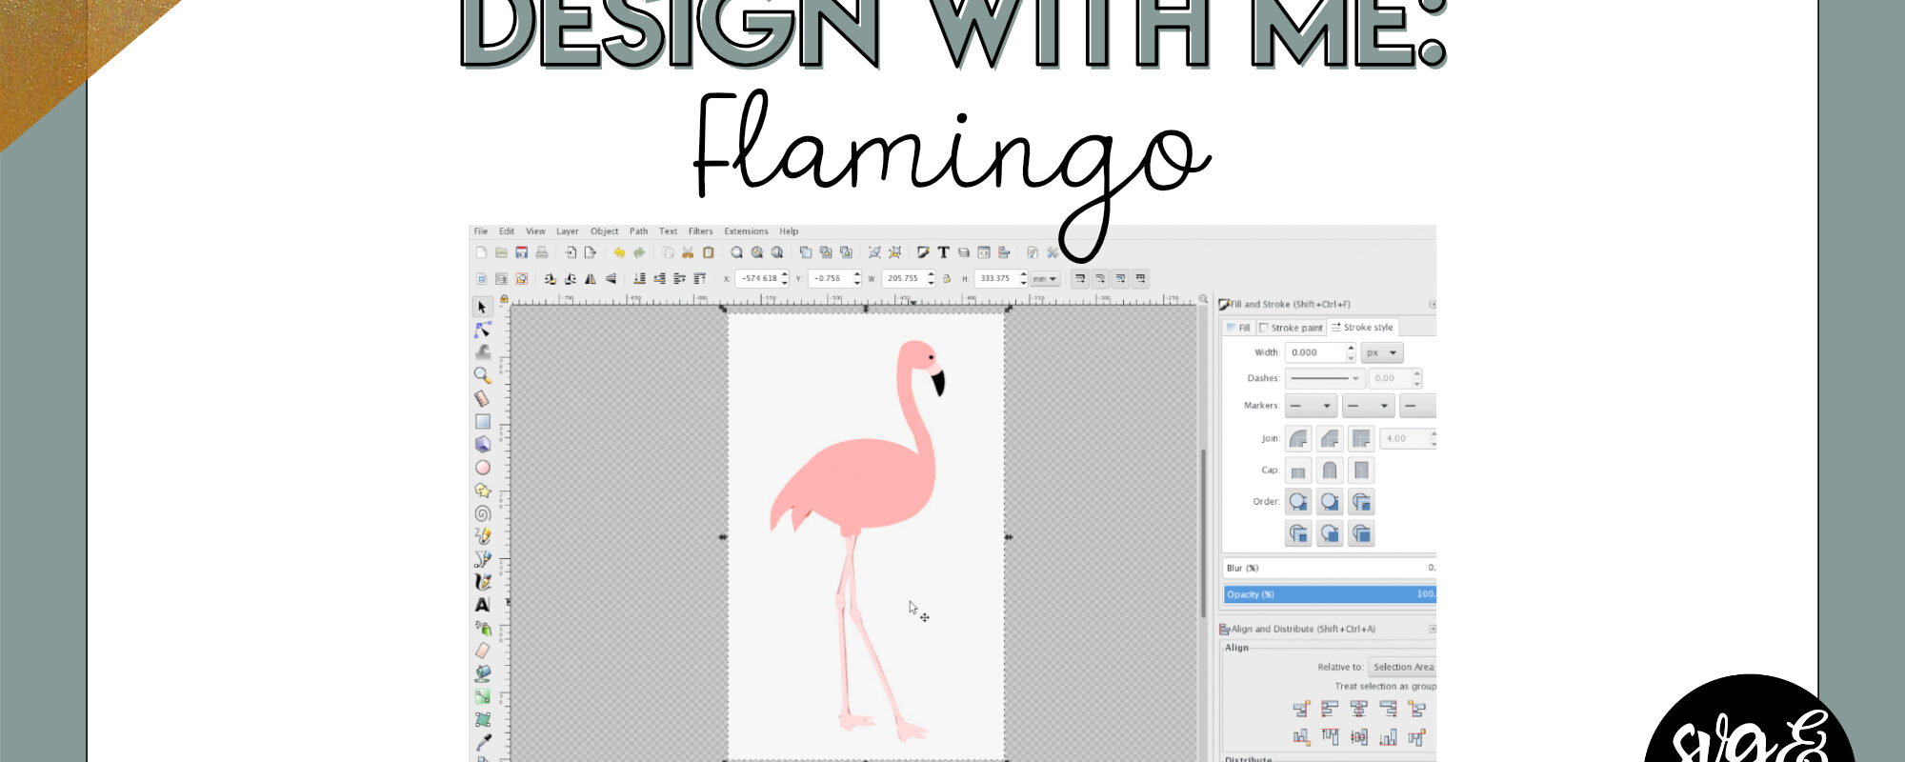Toggle lock width and height ratio
This screenshot has width=1905, height=762.
point(947,279)
